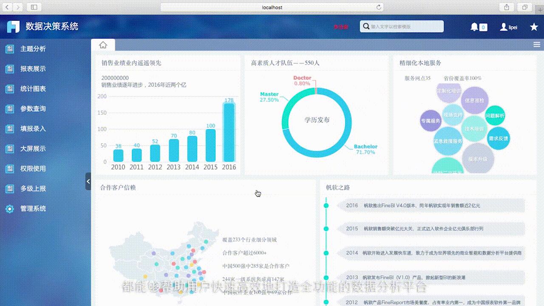Click the template search input field
The height and width of the screenshot is (306, 544).
[x=404, y=26]
